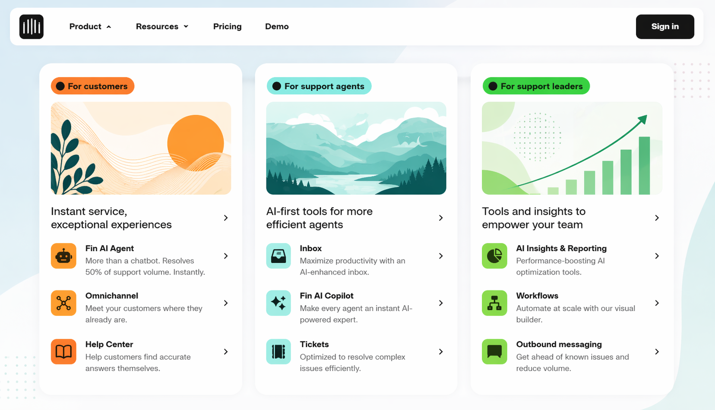Open the AI Insights & Reporting link

[x=561, y=248]
